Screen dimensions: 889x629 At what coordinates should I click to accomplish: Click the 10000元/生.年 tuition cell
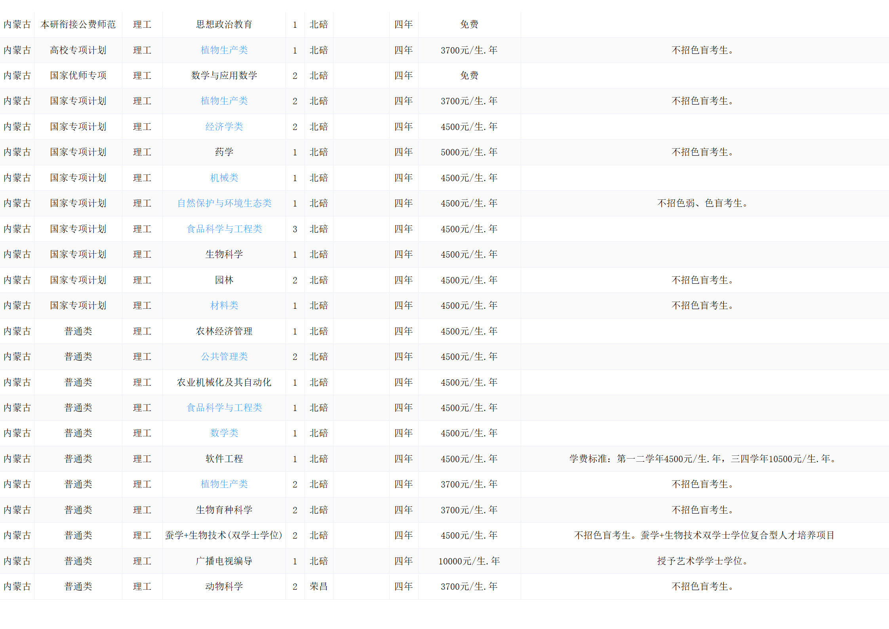point(469,561)
